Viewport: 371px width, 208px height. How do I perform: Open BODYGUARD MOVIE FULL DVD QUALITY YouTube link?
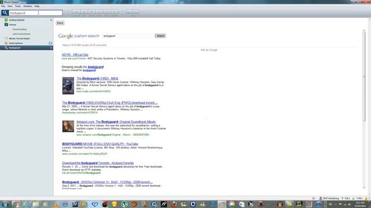point(100,144)
